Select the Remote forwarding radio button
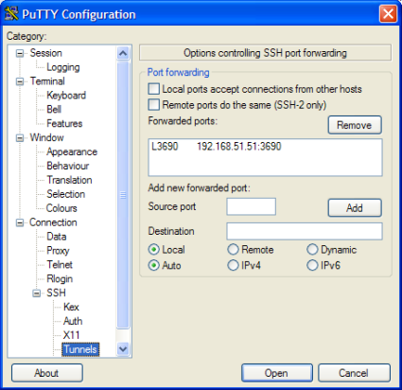402x390 pixels. (233, 250)
